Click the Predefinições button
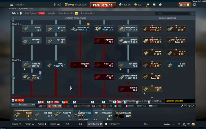 coord(112,124)
